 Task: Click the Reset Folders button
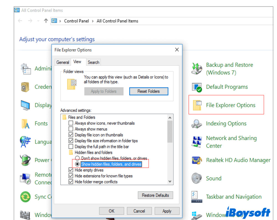point(148,91)
